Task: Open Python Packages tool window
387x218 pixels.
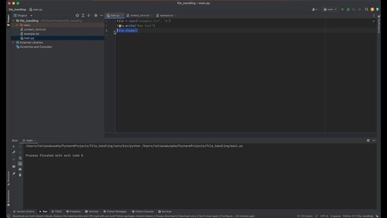Action: click(x=115, y=211)
